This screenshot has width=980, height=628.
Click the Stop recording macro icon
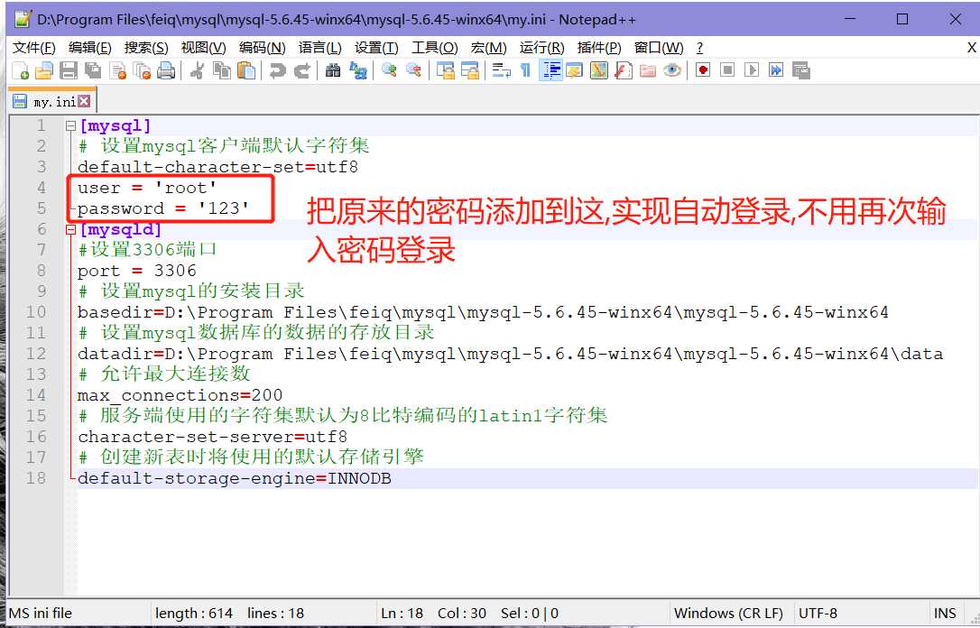[726, 70]
